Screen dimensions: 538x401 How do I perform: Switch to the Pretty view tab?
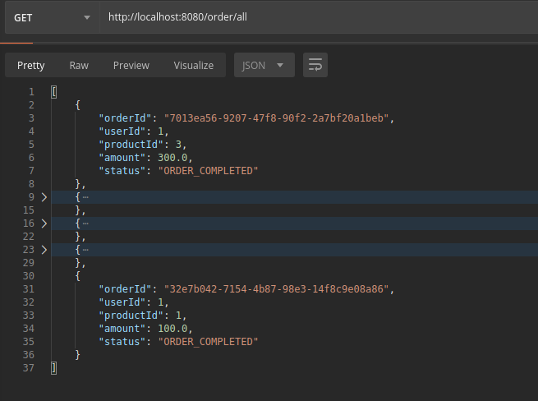(31, 66)
